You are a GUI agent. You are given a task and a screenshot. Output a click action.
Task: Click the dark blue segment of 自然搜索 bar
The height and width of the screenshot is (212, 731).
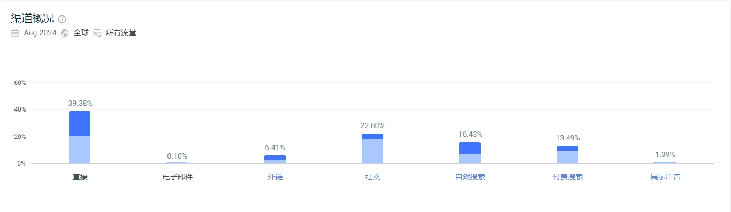(470, 148)
